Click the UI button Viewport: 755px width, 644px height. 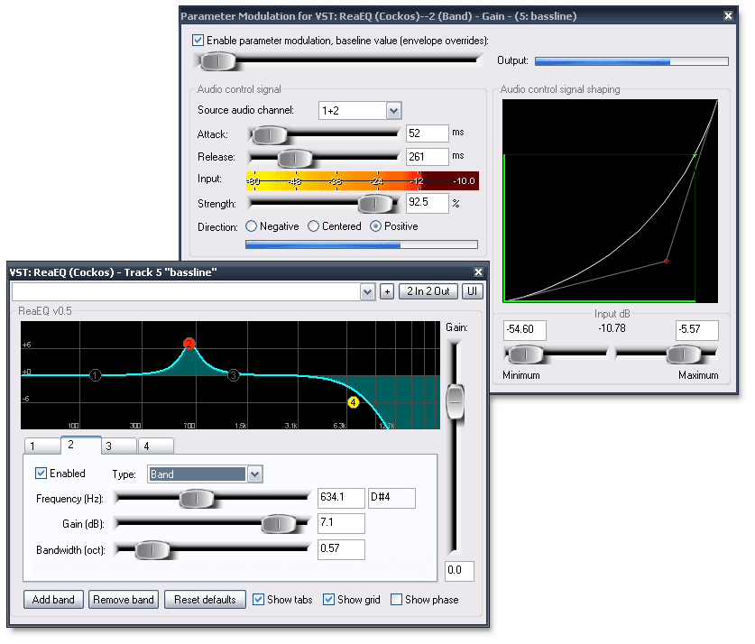(472, 291)
